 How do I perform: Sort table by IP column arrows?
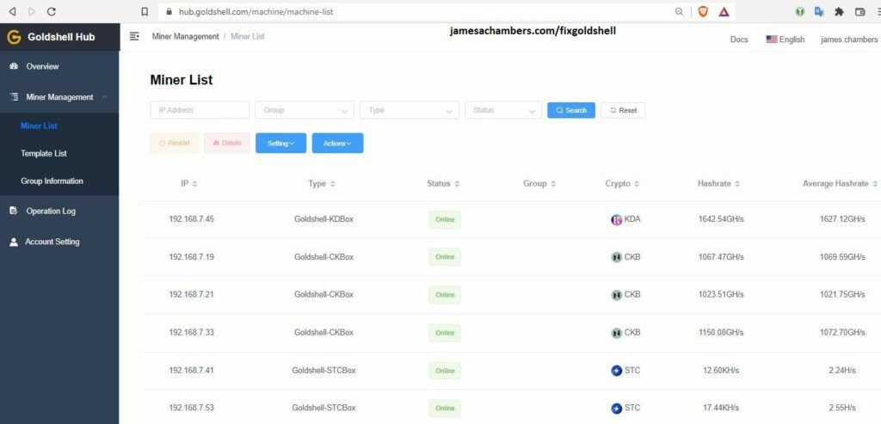click(194, 184)
